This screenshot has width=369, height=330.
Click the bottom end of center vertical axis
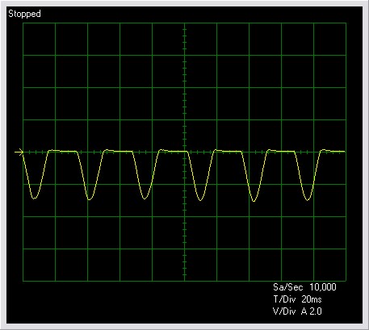[x=184, y=280]
